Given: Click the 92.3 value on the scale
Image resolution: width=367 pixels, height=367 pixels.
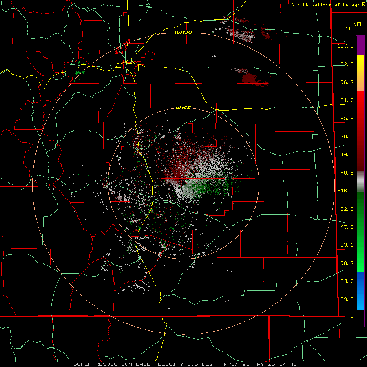Looking at the screenshot, I should (347, 64).
